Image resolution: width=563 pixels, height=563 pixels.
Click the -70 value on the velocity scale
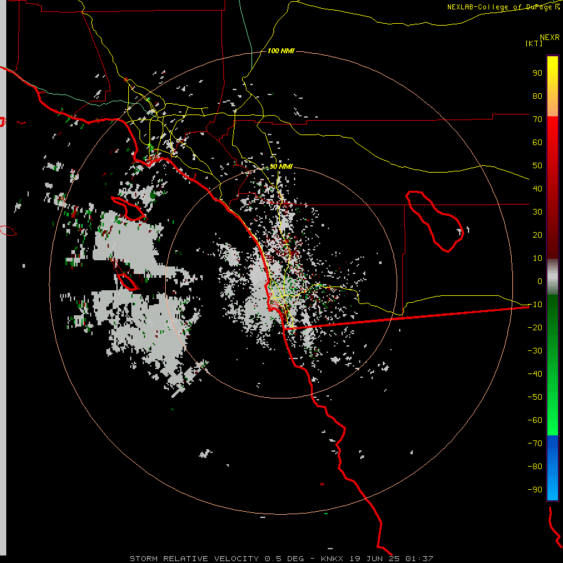coord(535,444)
